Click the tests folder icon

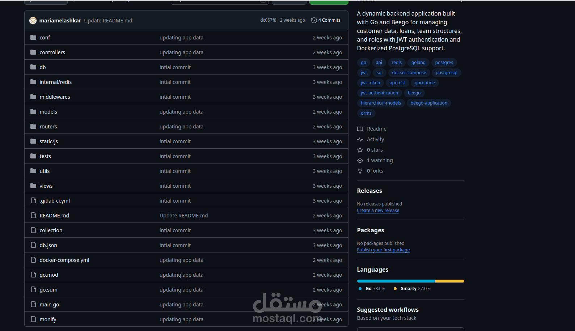pyautogui.click(x=33, y=156)
